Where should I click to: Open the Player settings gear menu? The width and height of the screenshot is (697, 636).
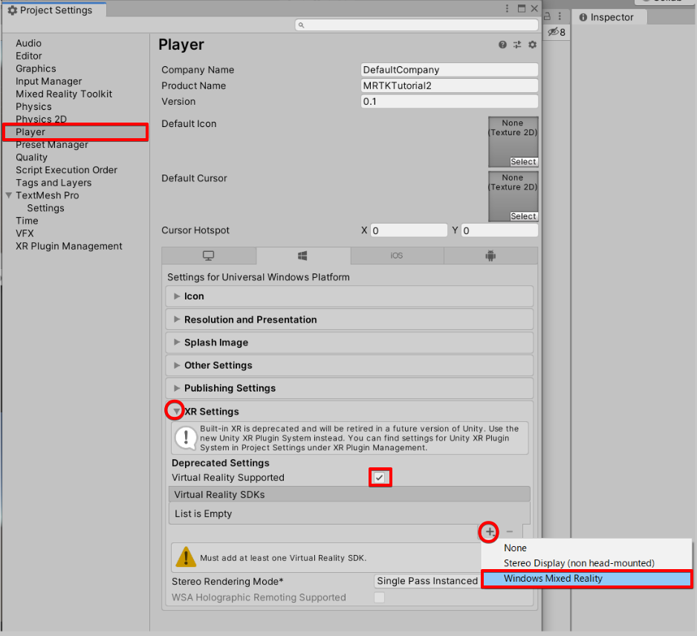(x=532, y=45)
